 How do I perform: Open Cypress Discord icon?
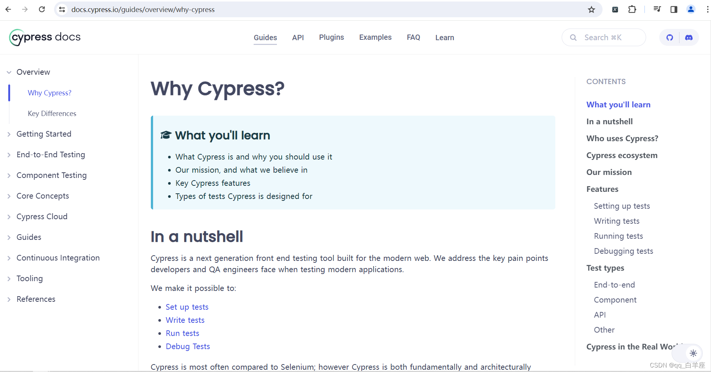pyautogui.click(x=689, y=38)
